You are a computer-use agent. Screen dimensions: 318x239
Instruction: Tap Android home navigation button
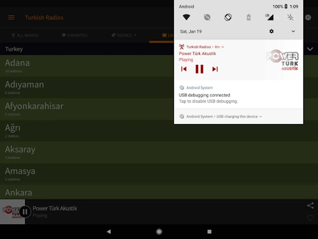[x=159, y=232]
